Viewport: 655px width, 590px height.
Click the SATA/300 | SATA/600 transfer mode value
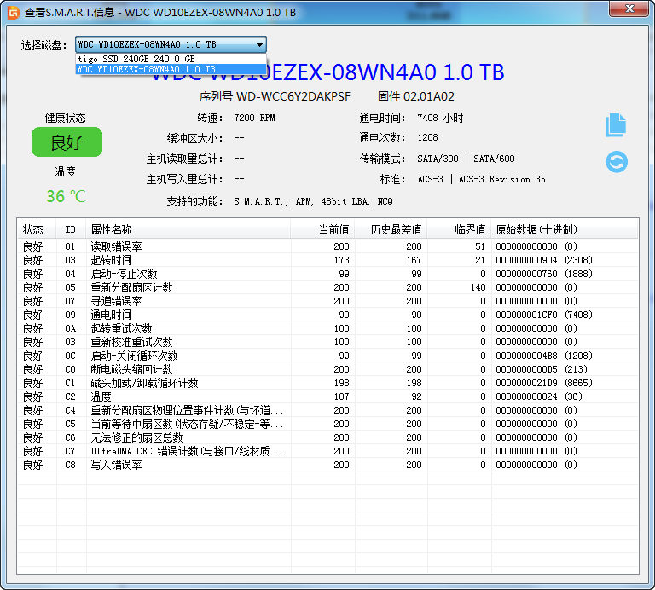pyautogui.click(x=466, y=159)
